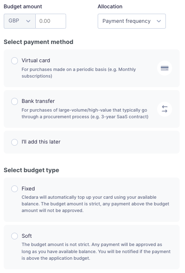This screenshot has height=273, width=185.
Task: Click the credit card icon for Virtual card
Action: tap(164, 68)
